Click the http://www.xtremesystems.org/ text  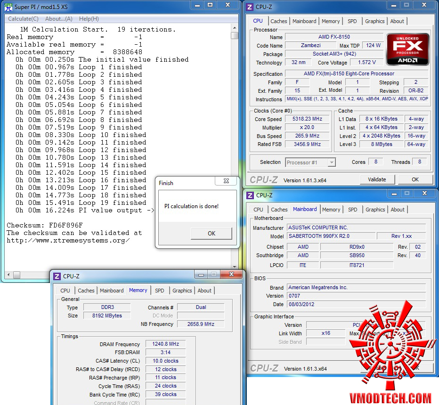68,241
